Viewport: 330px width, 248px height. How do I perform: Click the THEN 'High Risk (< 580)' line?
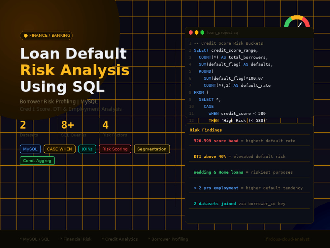(238, 120)
